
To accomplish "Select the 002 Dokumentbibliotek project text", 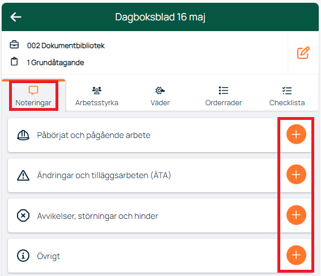I will pyautogui.click(x=66, y=46).
